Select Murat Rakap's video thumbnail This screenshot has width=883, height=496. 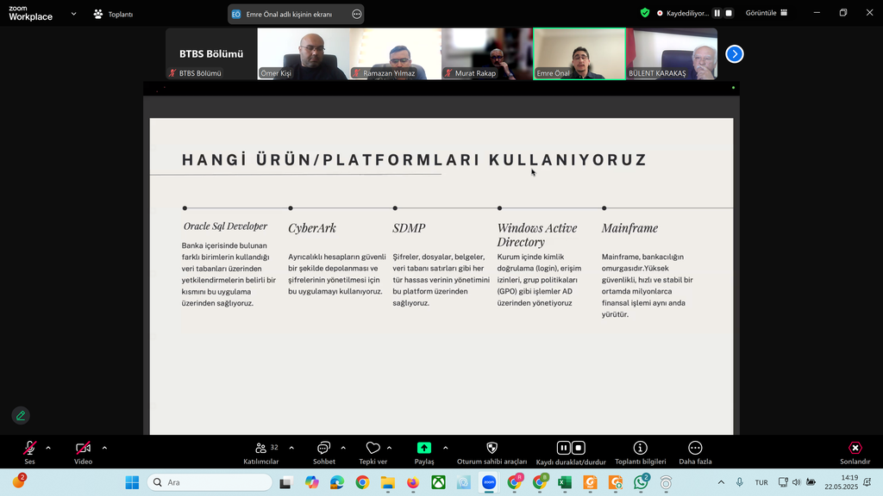[x=487, y=54]
